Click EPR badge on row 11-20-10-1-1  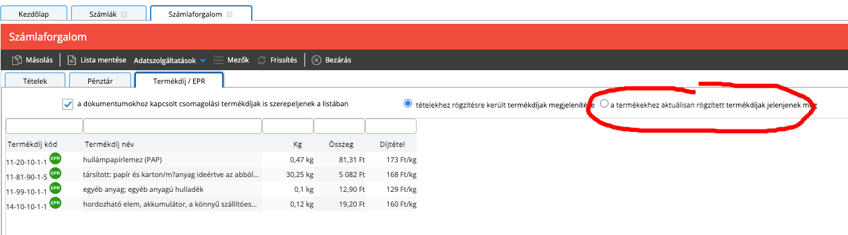tap(55, 157)
